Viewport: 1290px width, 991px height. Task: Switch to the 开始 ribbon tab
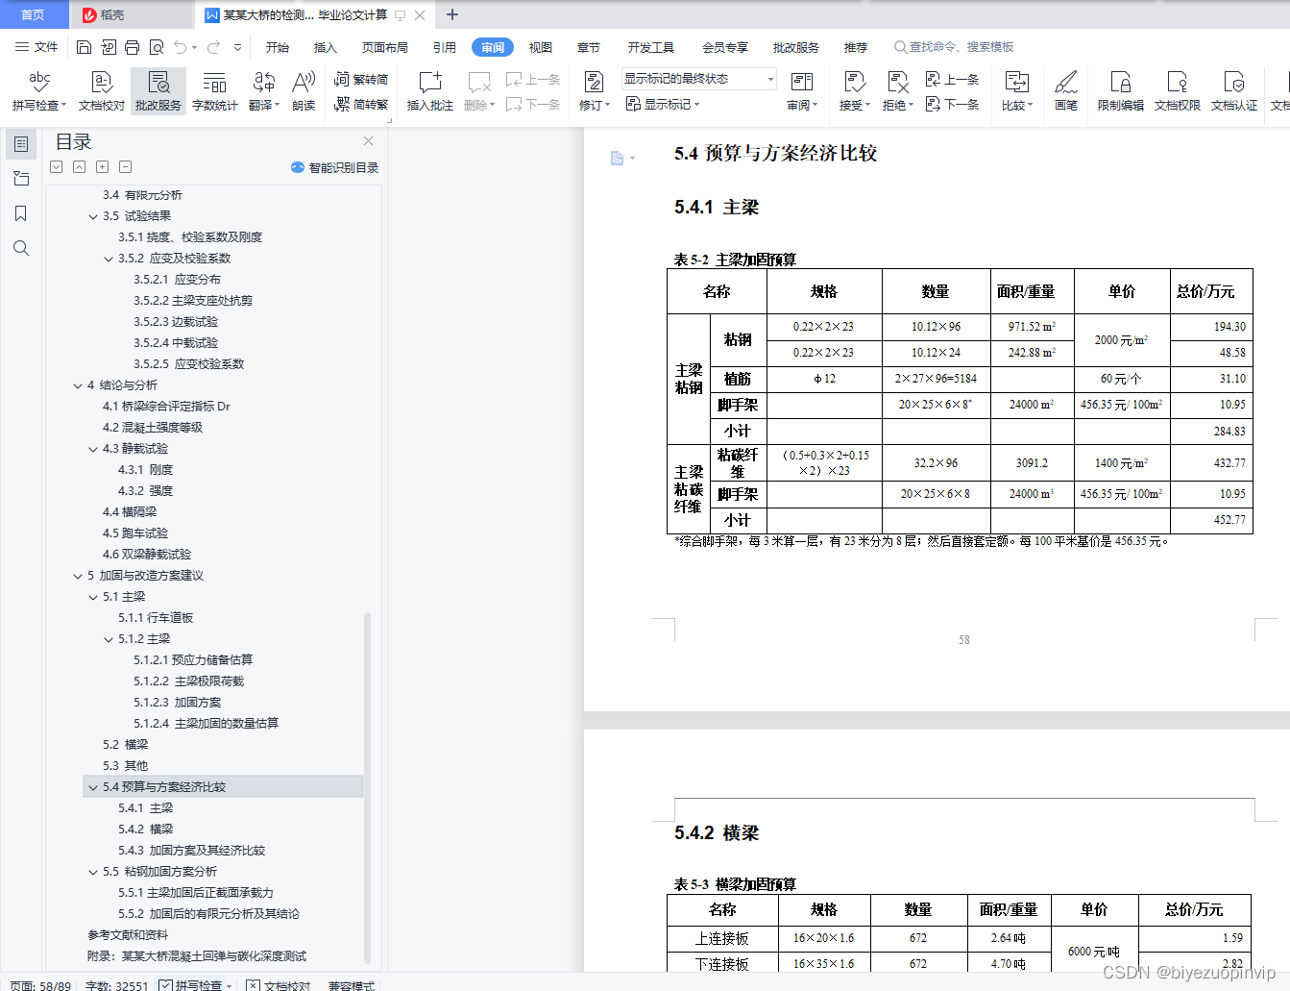click(278, 47)
